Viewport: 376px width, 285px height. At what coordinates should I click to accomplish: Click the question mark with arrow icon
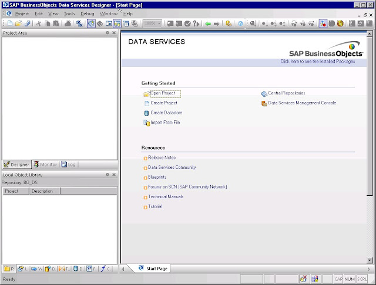pos(196,23)
